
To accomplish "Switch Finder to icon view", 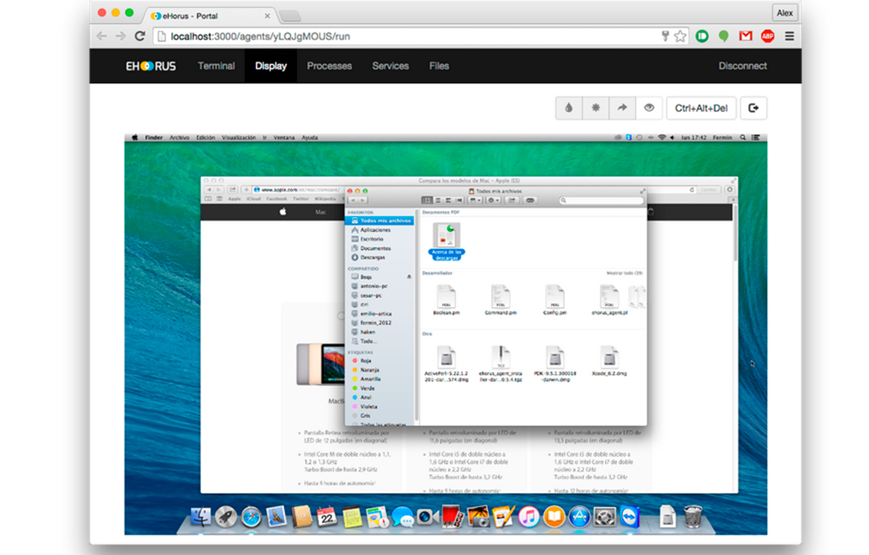I will coord(427,200).
